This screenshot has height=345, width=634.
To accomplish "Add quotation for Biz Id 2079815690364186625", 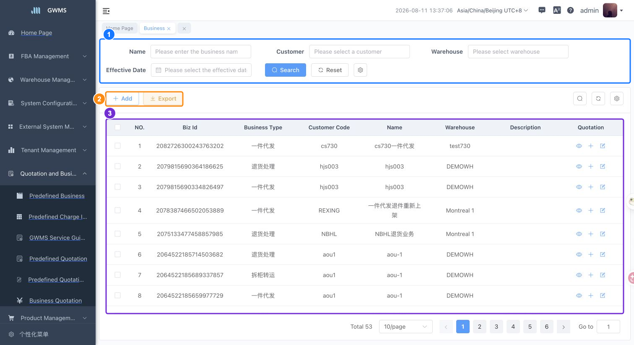I will coord(591,166).
